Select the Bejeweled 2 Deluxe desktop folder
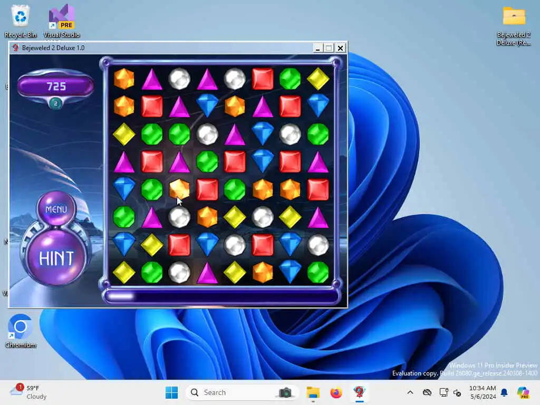The height and width of the screenshot is (405, 540). [x=514, y=27]
